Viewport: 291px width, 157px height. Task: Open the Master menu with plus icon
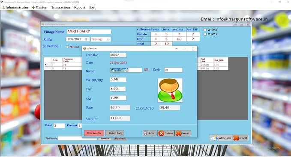39,7
